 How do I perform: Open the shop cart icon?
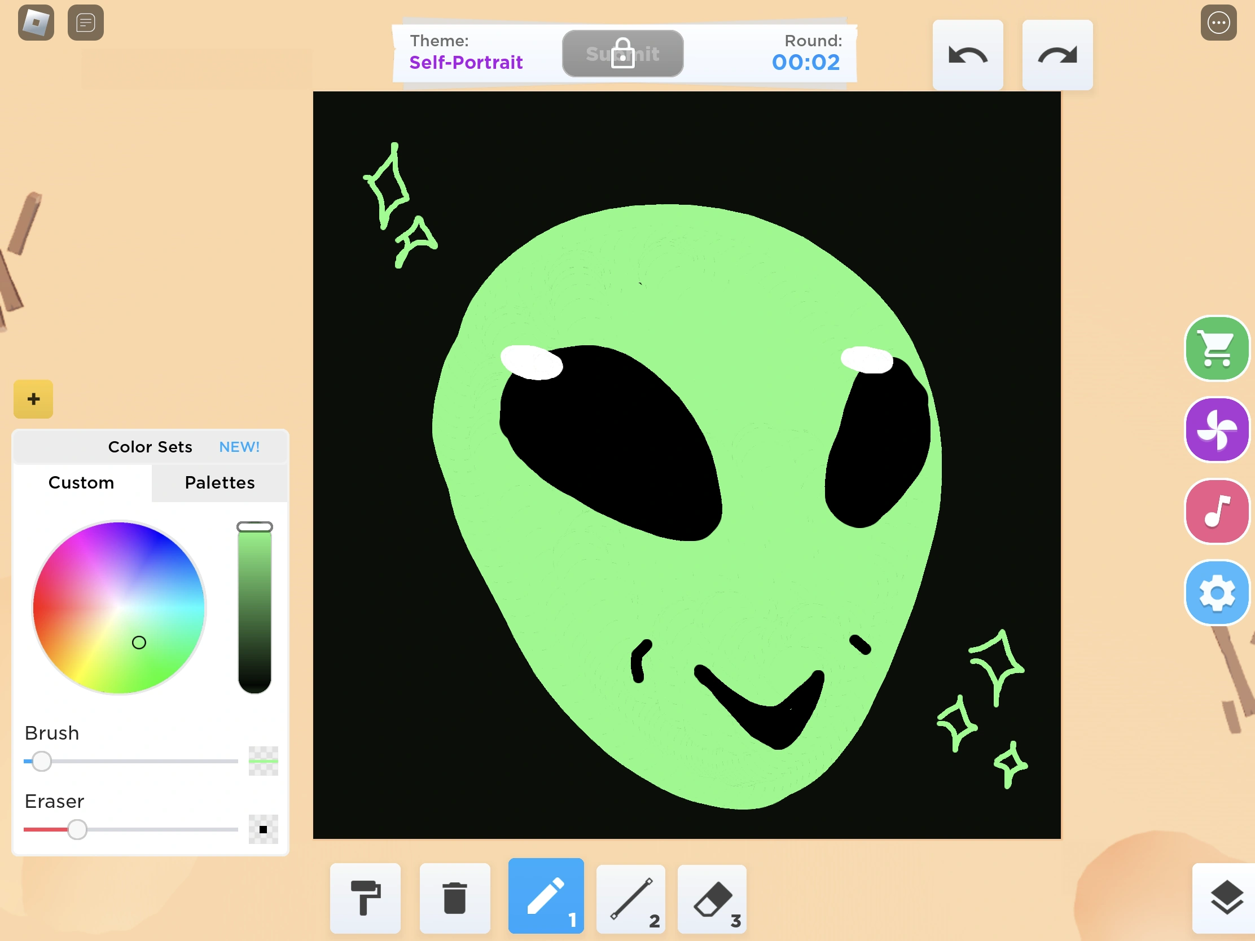point(1217,348)
